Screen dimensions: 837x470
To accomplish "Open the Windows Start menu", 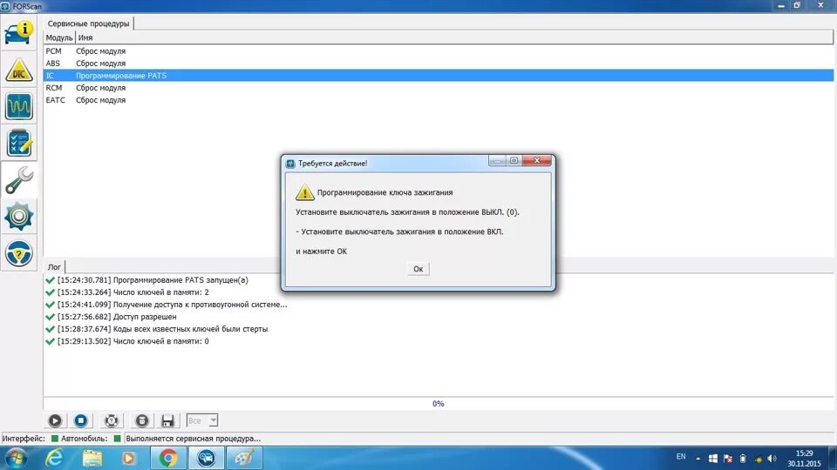I will point(16,459).
